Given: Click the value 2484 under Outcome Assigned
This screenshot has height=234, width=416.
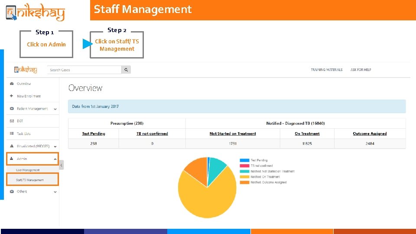Looking at the screenshot, I should point(370,143).
